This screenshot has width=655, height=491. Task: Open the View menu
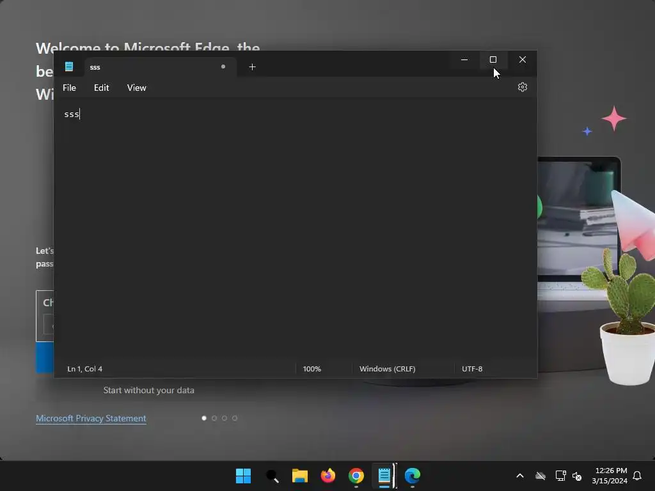coord(137,88)
